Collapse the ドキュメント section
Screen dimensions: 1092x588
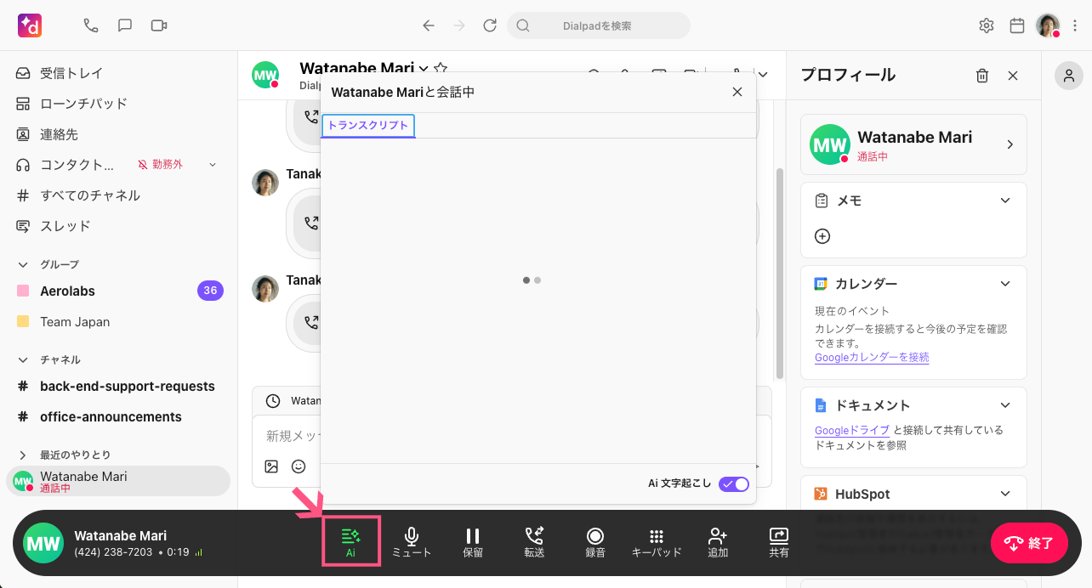pyautogui.click(x=1005, y=405)
